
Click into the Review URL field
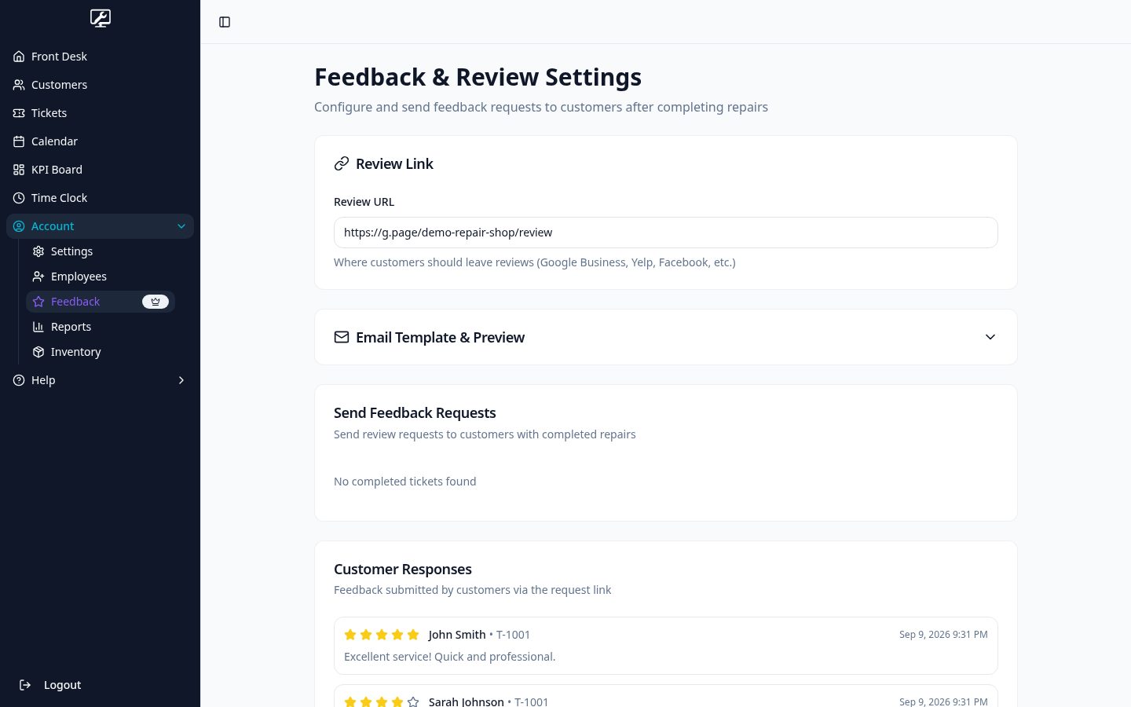(x=666, y=233)
